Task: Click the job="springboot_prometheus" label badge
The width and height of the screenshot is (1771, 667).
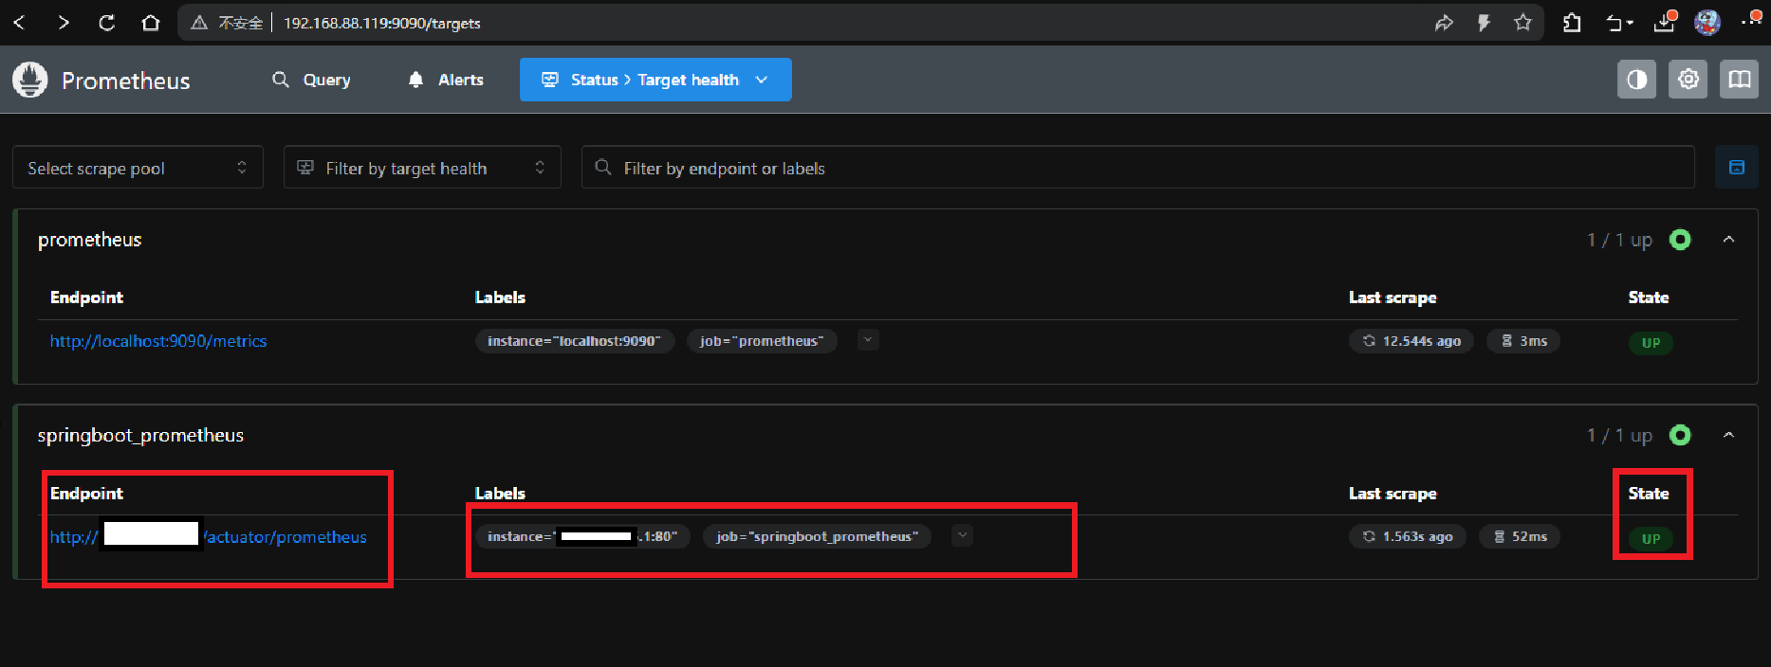Action: coord(818,536)
